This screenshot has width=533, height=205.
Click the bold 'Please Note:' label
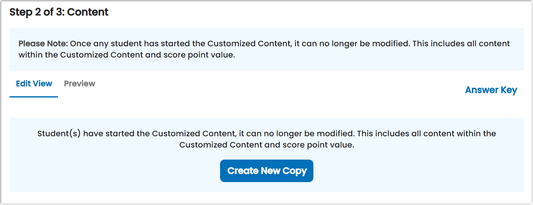[x=43, y=43]
